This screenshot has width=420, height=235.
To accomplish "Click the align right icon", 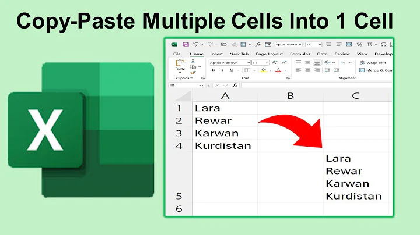I will coord(317,70).
